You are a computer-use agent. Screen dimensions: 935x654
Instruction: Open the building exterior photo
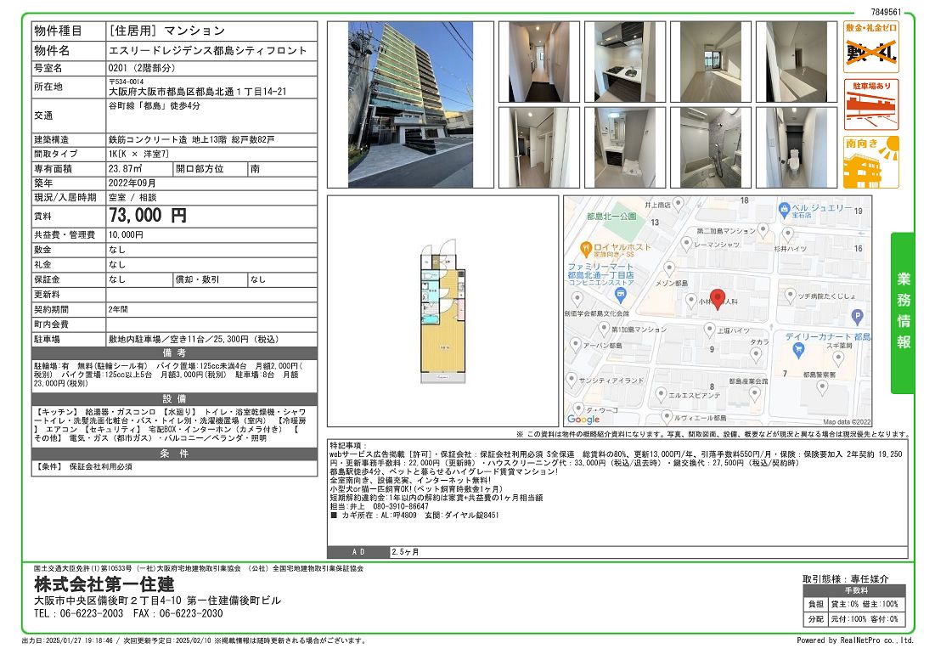pyautogui.click(x=410, y=105)
